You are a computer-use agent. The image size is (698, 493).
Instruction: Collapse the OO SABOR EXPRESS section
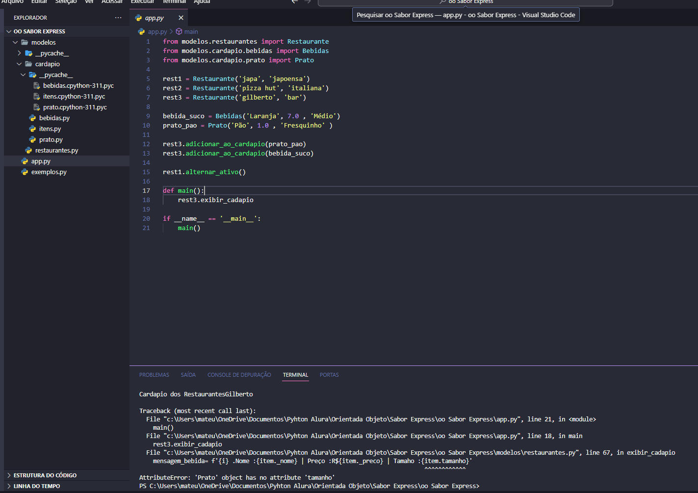(x=8, y=31)
